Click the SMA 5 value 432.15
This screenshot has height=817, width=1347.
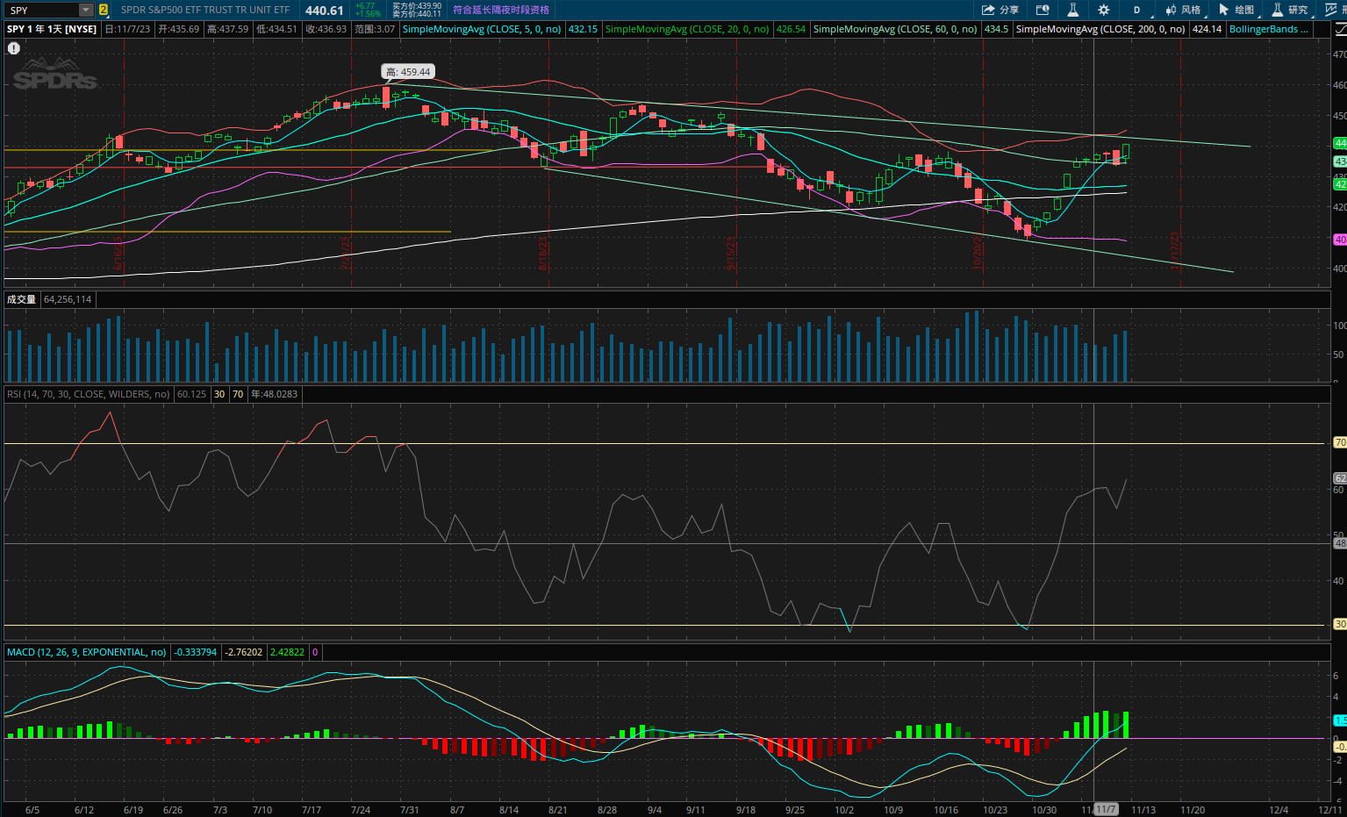click(583, 29)
